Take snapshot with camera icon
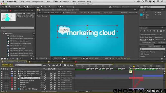This screenshot has height=93, width=166. point(64,58)
